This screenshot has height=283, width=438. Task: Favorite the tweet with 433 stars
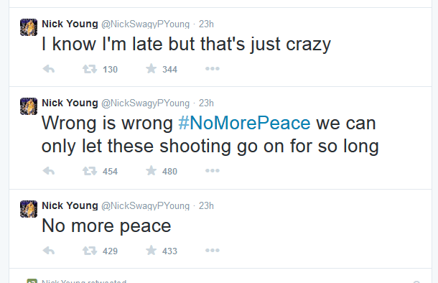pyautogui.click(x=151, y=250)
